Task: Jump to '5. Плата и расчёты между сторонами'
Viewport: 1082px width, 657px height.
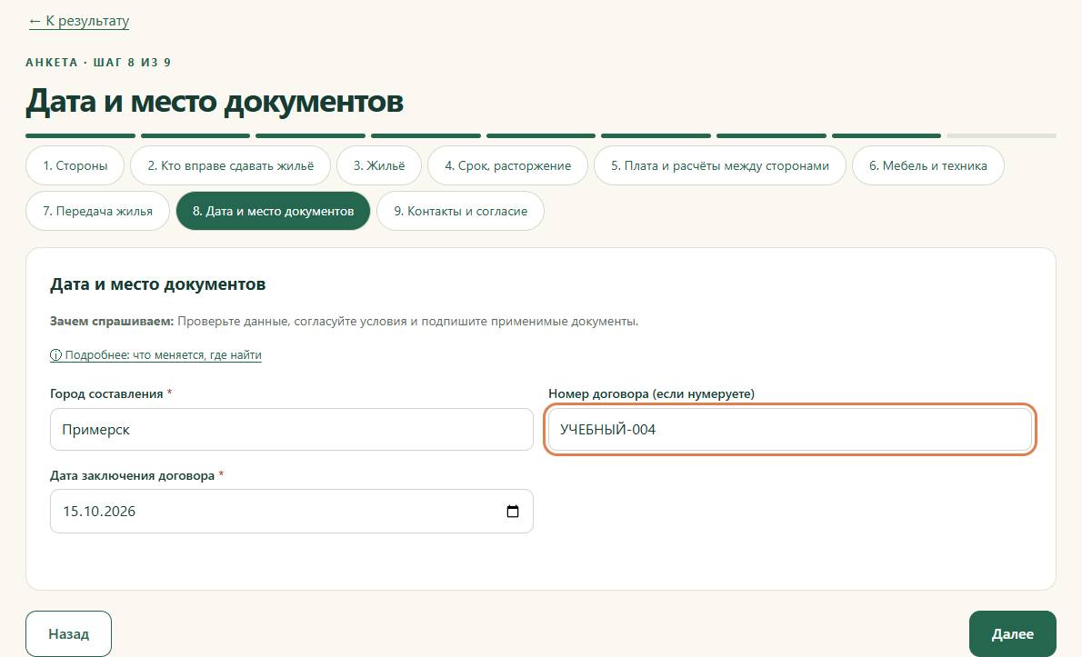Action: click(720, 165)
